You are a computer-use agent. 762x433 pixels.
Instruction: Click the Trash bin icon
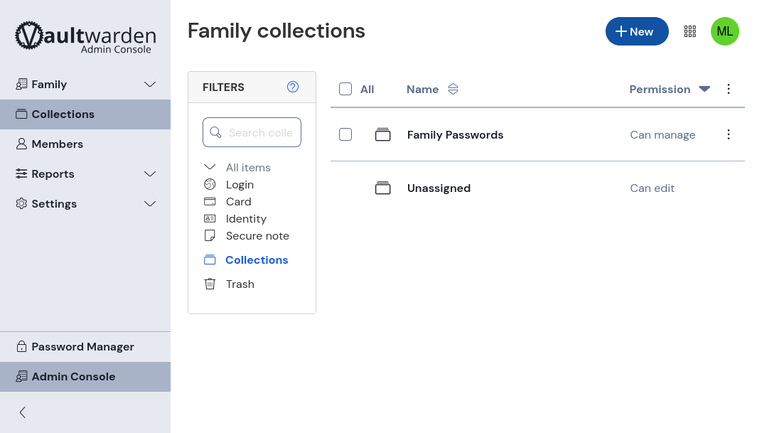210,284
